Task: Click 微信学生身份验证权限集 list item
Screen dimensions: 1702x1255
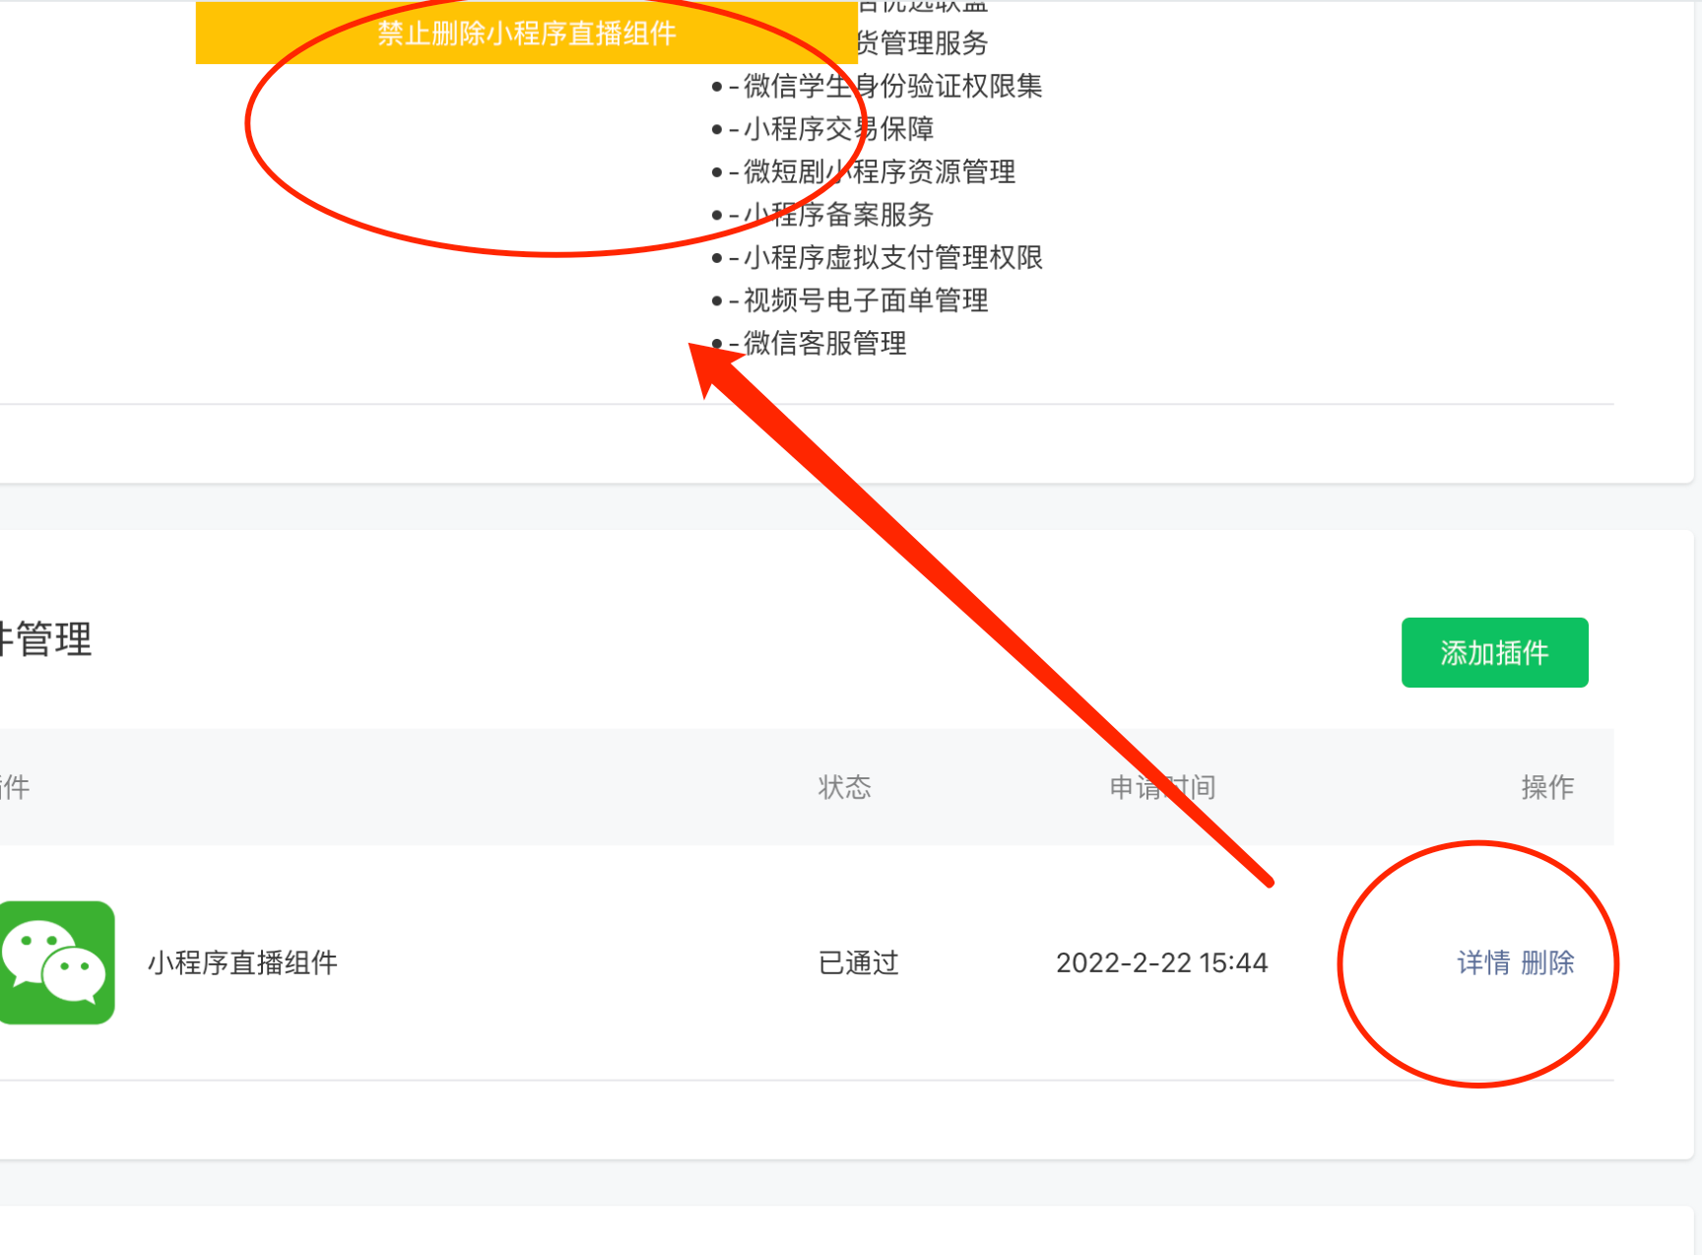Action: point(892,86)
